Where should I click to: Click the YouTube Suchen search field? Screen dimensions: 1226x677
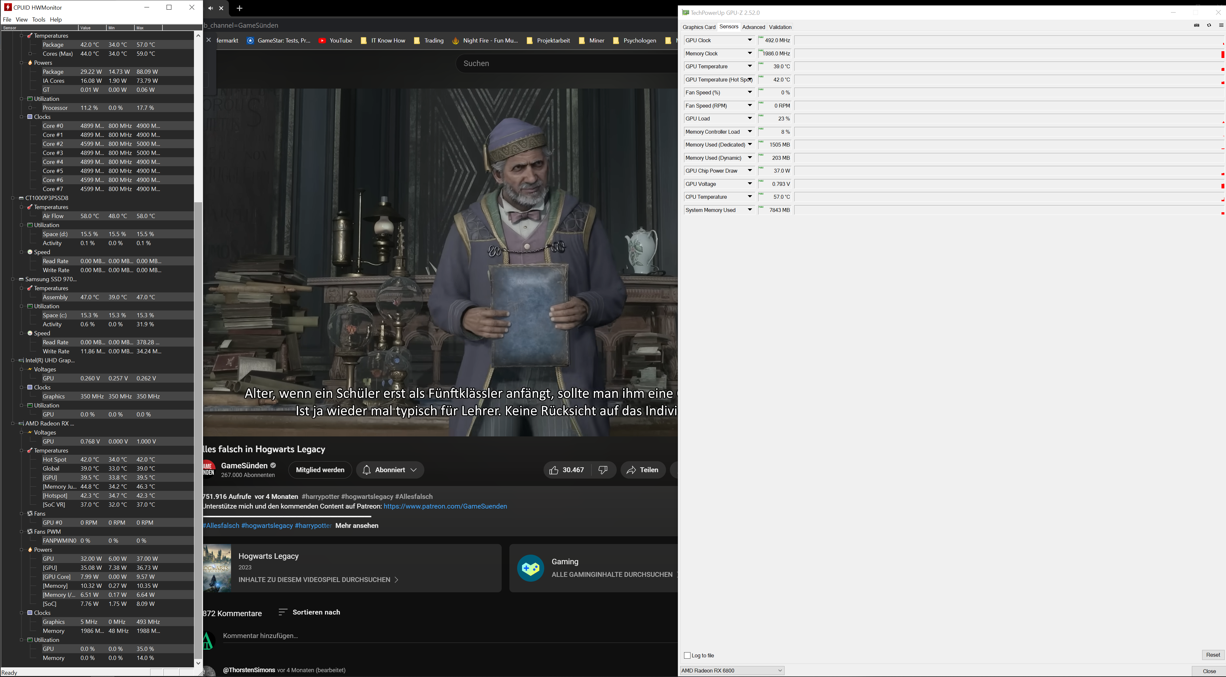click(566, 63)
